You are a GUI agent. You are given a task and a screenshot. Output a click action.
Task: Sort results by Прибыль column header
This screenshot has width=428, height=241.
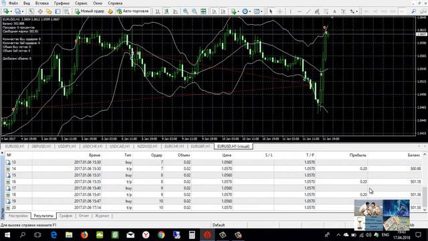point(358,155)
